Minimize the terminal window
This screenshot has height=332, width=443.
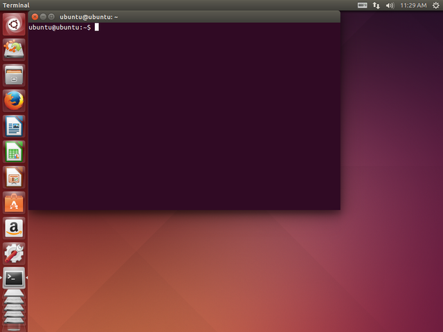[43, 17]
